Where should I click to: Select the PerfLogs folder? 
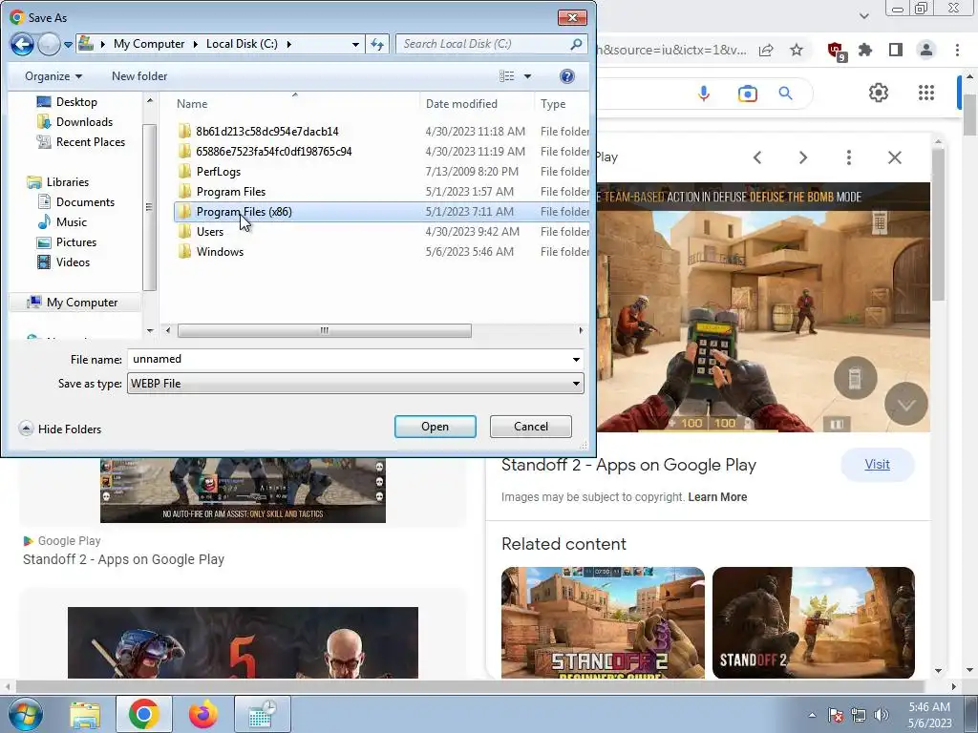[219, 172]
